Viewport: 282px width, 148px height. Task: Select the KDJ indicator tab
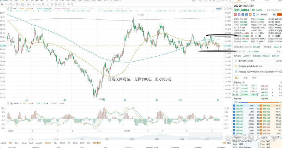56,143
